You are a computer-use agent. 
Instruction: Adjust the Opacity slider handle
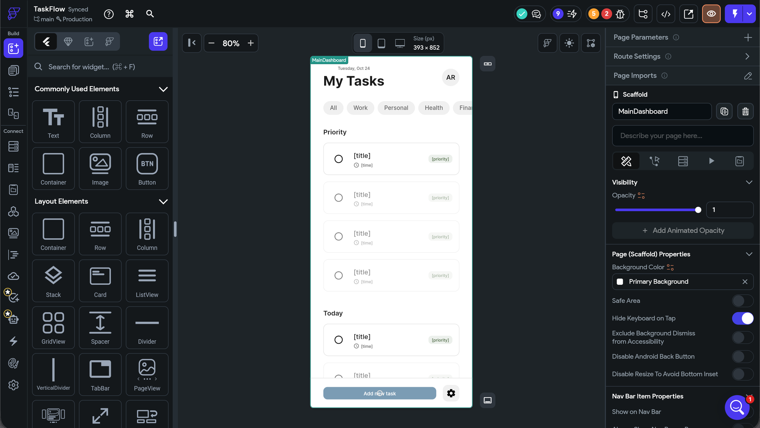click(698, 210)
